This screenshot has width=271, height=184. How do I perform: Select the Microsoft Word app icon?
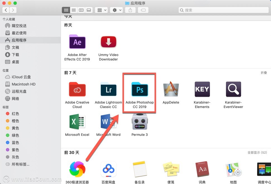pyautogui.click(x=109, y=122)
